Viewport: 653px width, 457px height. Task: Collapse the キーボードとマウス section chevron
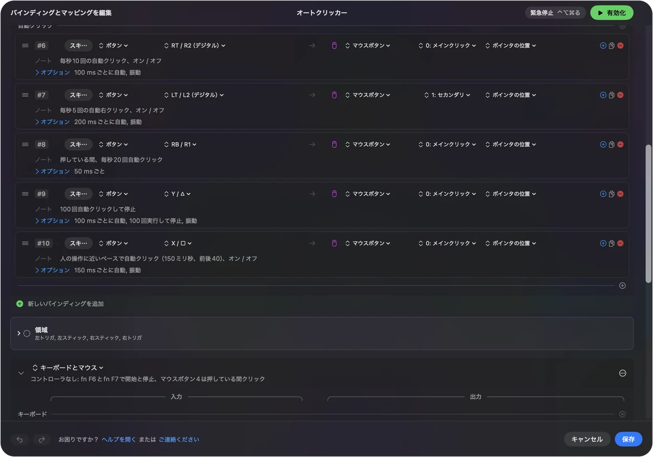click(21, 373)
